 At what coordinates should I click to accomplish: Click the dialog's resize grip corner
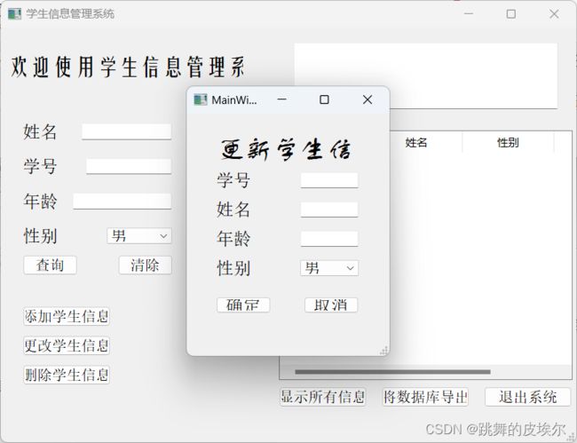click(383, 351)
